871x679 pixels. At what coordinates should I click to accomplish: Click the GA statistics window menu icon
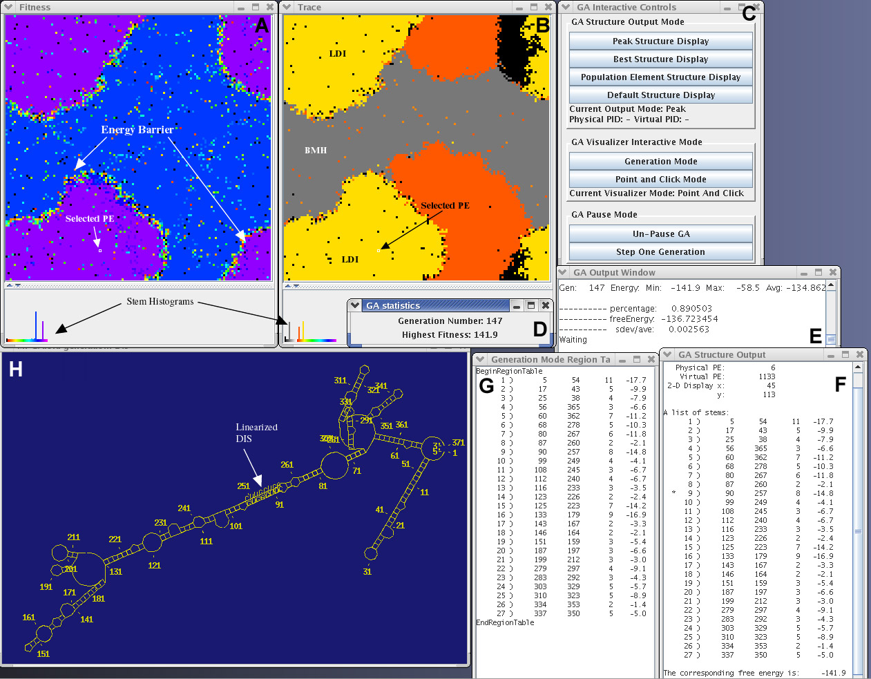click(355, 305)
